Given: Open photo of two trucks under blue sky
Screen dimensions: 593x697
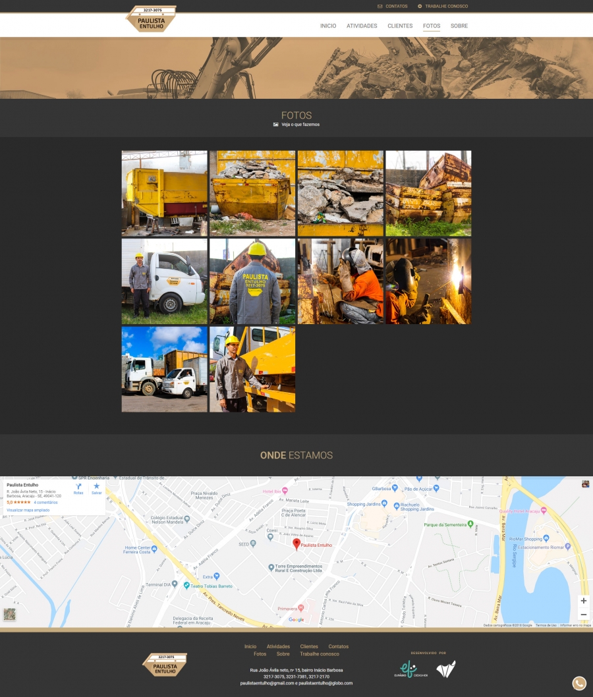Looking at the screenshot, I should click(165, 370).
